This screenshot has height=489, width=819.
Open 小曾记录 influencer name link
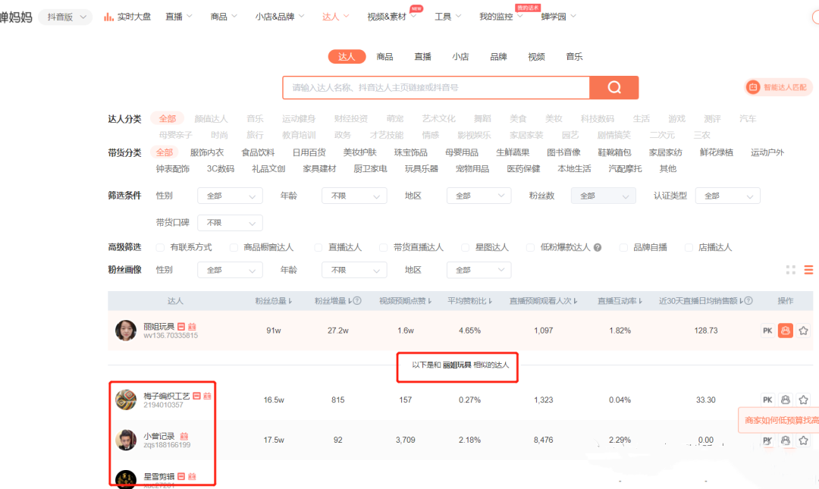159,436
